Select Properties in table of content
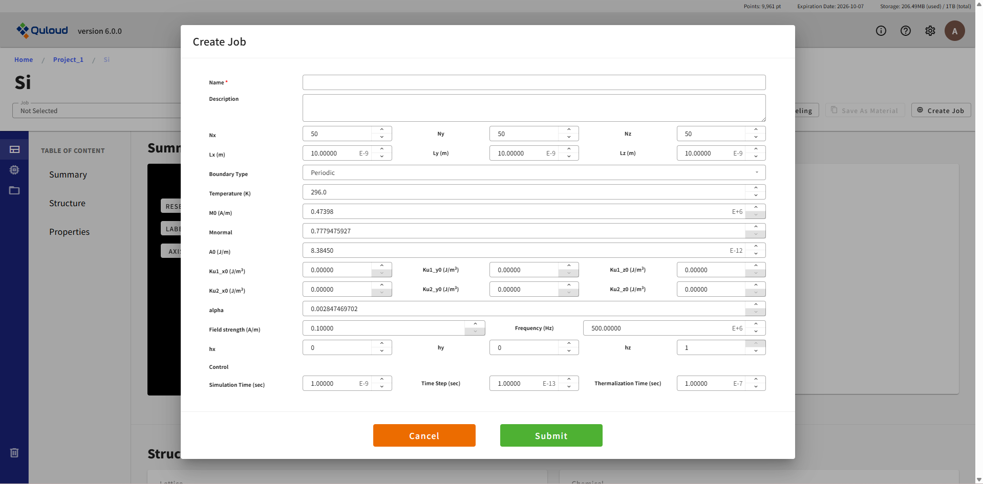Image resolution: width=983 pixels, height=484 pixels. pyautogui.click(x=69, y=232)
